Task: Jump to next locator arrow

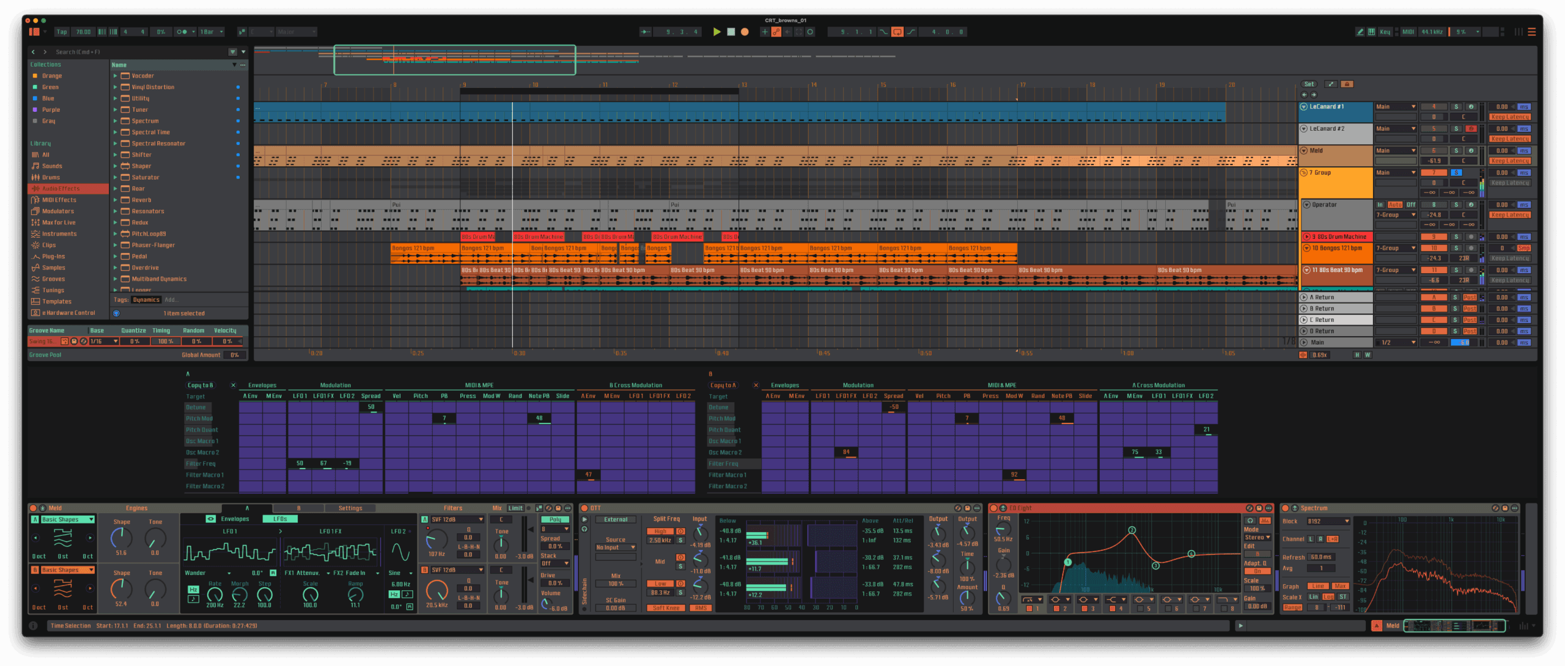Action: click(x=1313, y=95)
